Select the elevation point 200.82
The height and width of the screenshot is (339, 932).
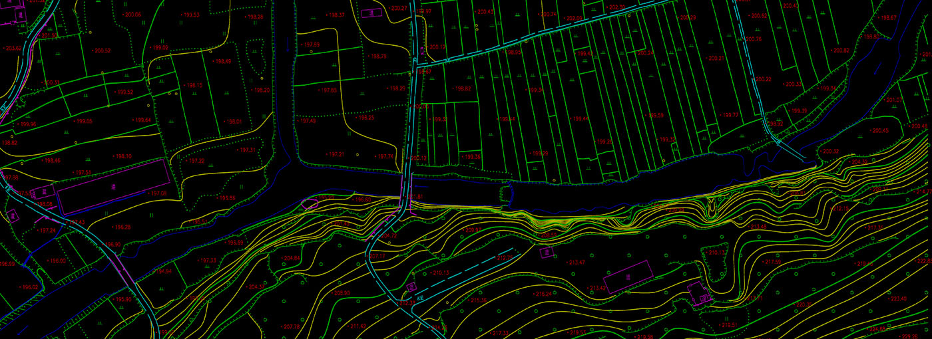click(x=839, y=51)
